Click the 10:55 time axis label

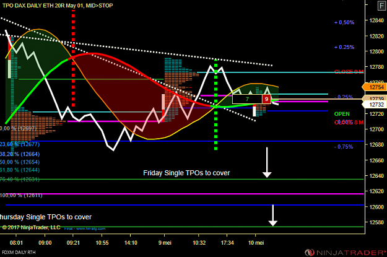click(x=102, y=243)
